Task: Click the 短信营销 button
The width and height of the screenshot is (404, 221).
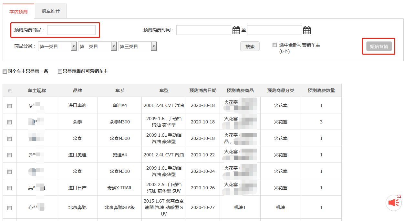Action: pyautogui.click(x=379, y=47)
